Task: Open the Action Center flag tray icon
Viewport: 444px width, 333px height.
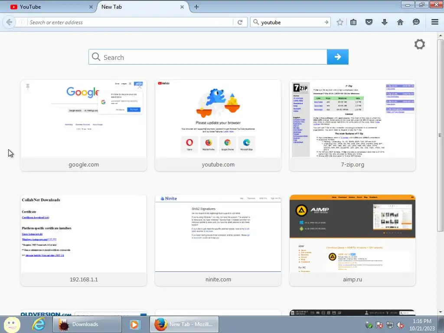Action: 379,325
